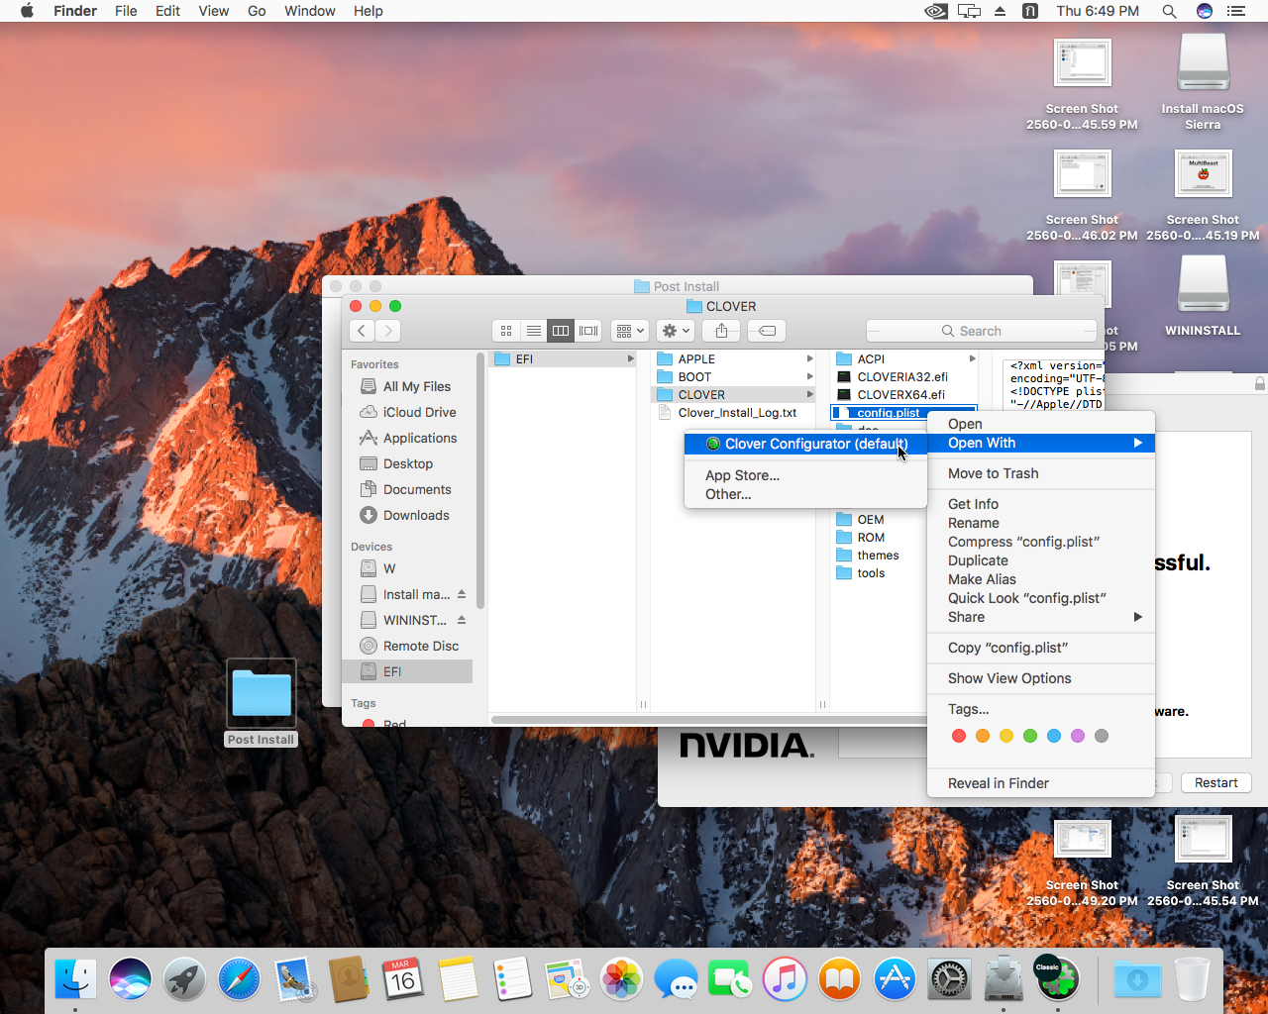Expand the APPLE folder in column

[x=809, y=358]
